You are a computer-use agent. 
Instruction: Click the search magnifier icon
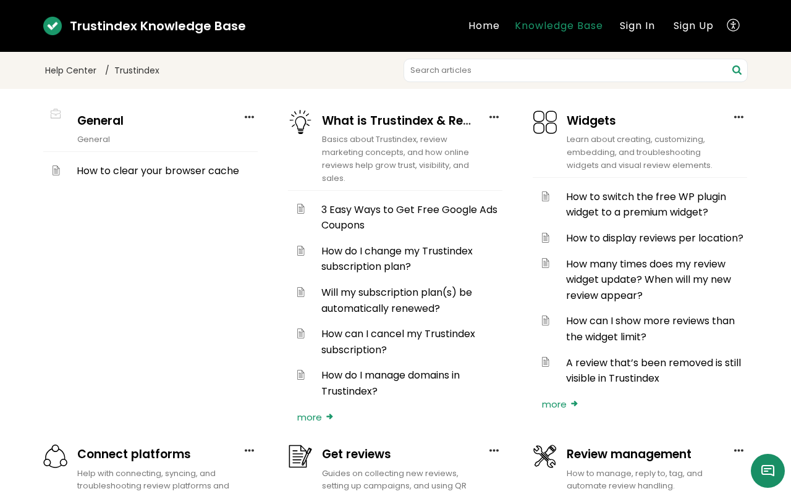(737, 70)
